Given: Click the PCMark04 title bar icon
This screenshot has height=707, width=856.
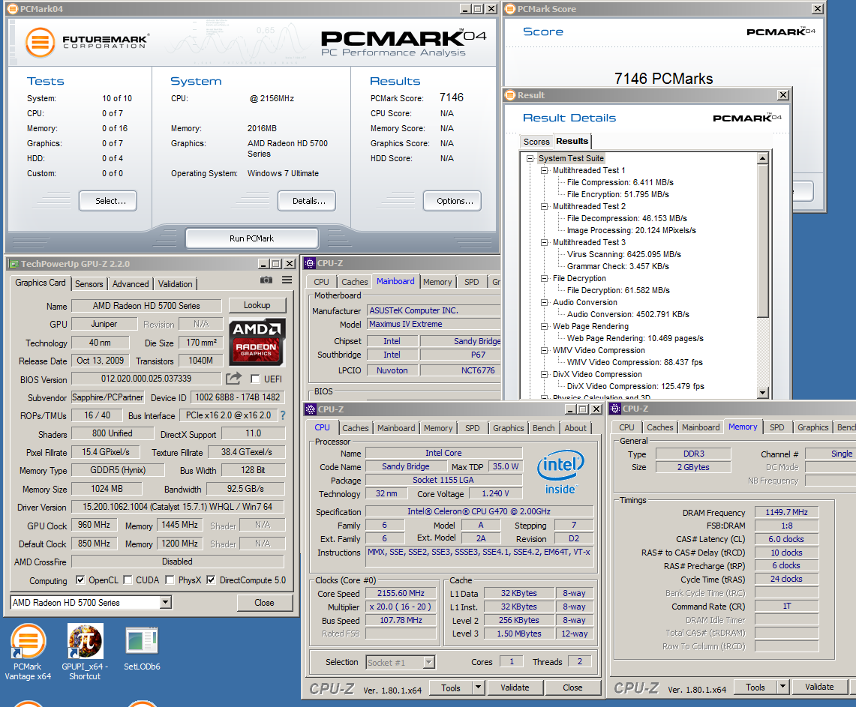Looking at the screenshot, I should pyautogui.click(x=13, y=9).
